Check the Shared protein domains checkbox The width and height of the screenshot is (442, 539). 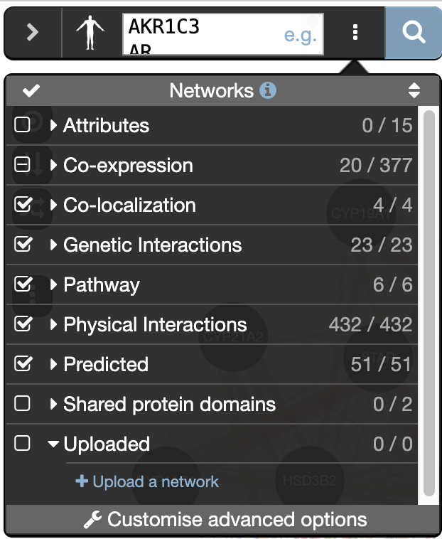tap(23, 405)
